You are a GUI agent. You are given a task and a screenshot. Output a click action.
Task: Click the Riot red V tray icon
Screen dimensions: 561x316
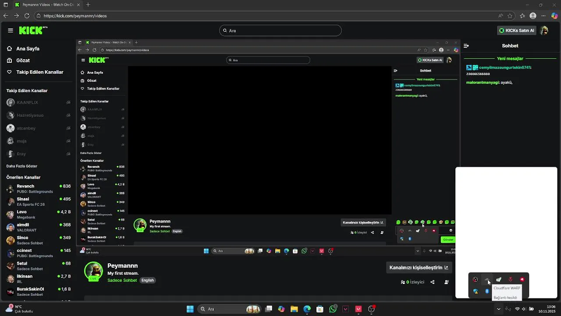coord(510,280)
